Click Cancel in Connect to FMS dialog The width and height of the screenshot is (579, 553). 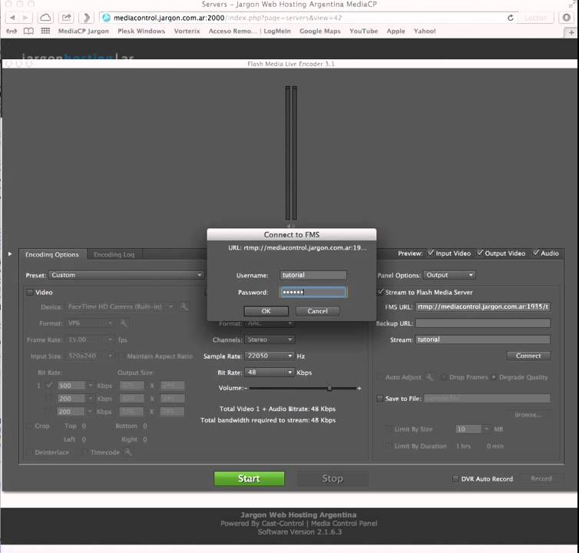click(x=318, y=311)
